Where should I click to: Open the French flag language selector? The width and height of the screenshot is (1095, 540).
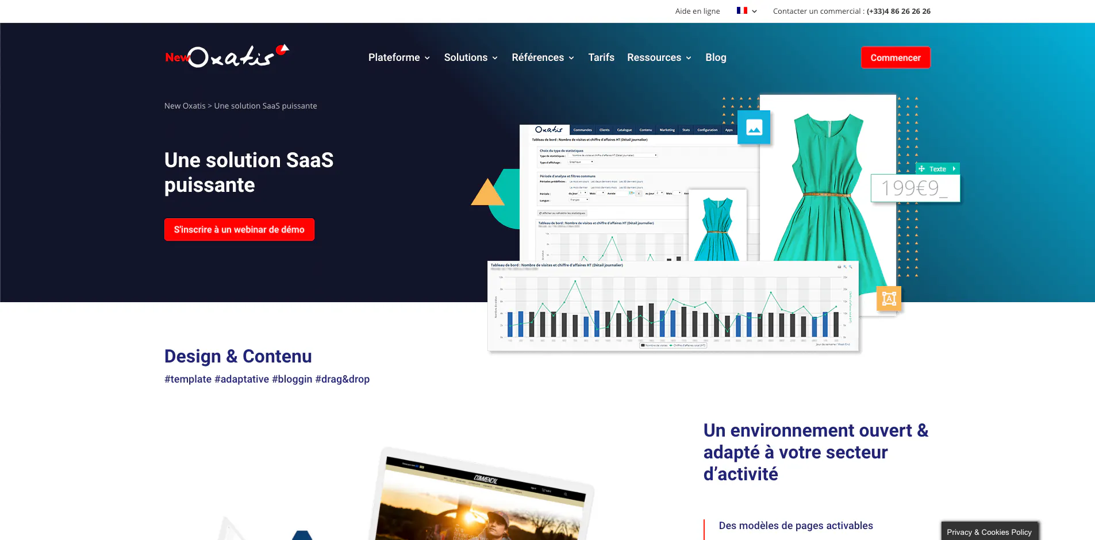(x=747, y=11)
